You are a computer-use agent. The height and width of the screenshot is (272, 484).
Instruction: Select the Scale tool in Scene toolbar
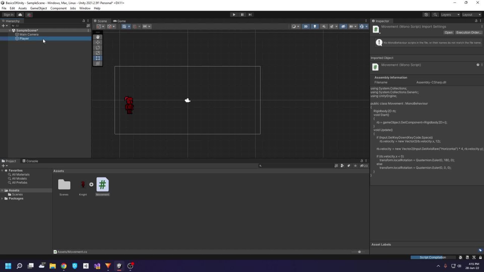click(x=98, y=53)
